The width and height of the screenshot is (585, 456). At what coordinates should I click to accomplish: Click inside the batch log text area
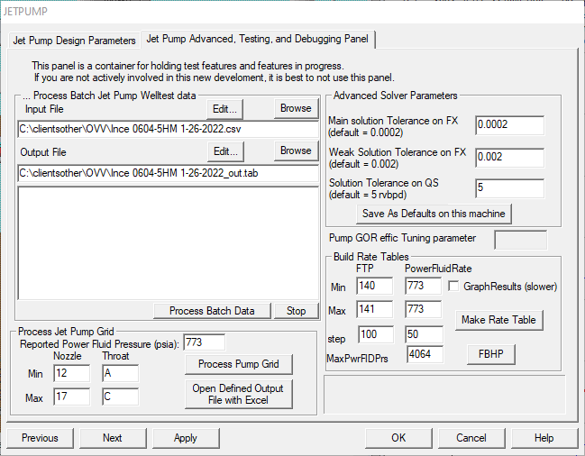coord(169,243)
